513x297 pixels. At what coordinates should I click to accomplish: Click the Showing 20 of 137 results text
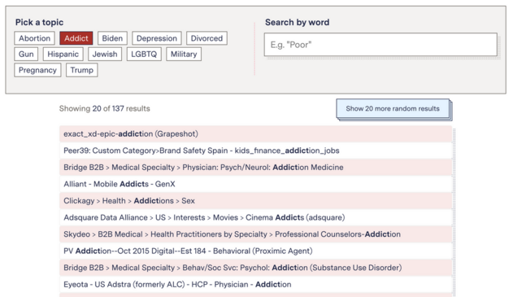[x=104, y=108]
